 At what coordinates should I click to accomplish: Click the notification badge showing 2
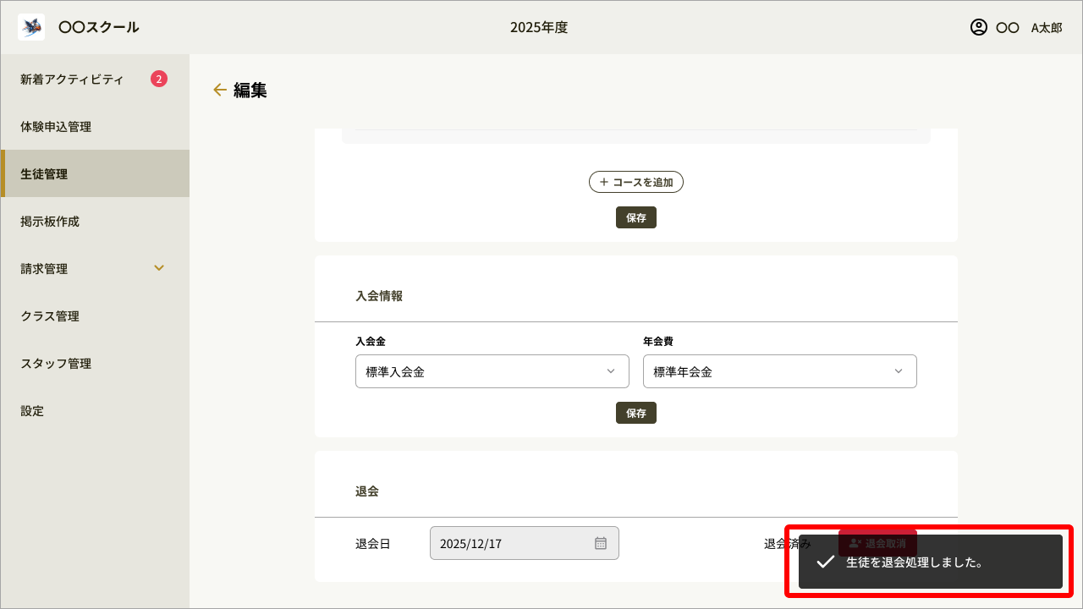159,80
